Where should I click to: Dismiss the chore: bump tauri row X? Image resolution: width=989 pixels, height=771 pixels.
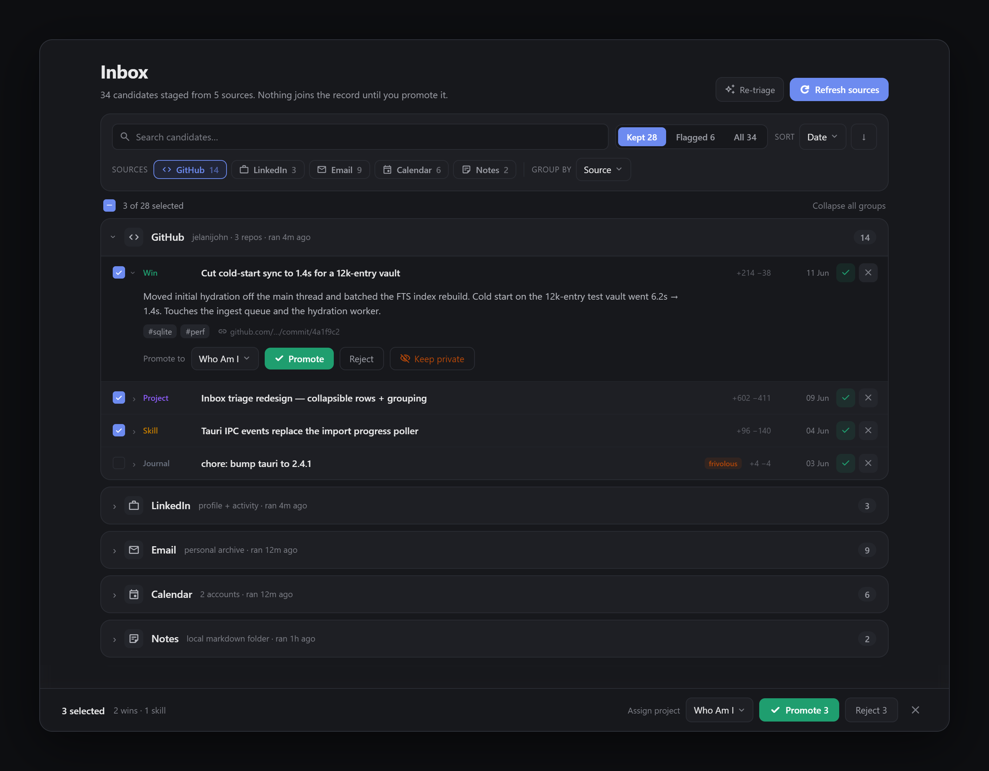click(868, 463)
